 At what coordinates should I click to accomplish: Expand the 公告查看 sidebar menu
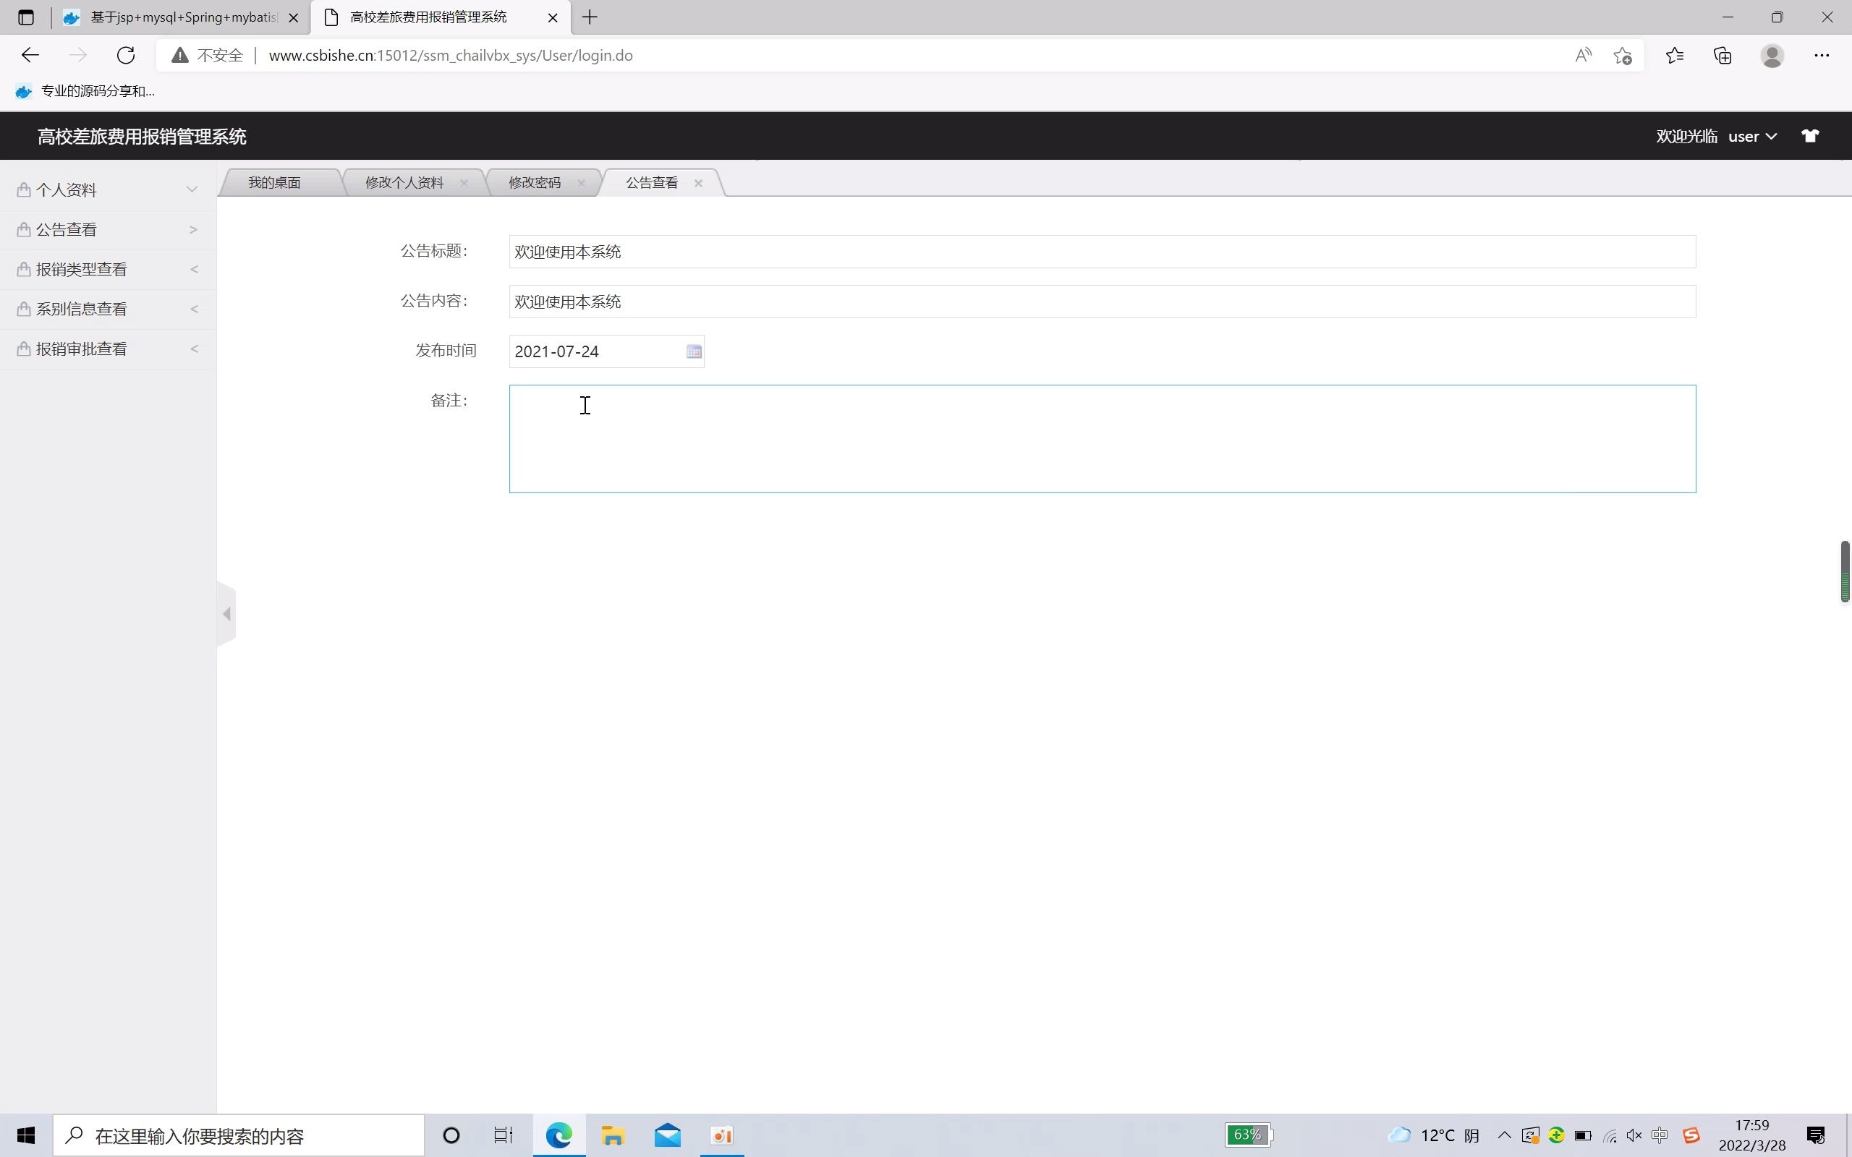tap(107, 229)
